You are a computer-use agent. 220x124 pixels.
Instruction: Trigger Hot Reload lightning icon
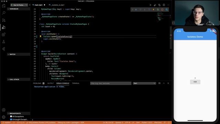(x=154, y=10)
